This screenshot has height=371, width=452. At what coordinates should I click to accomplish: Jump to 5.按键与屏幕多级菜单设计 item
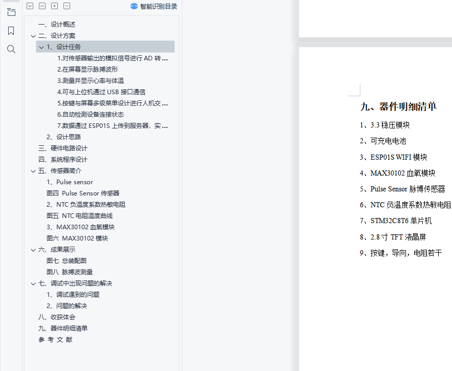click(113, 103)
